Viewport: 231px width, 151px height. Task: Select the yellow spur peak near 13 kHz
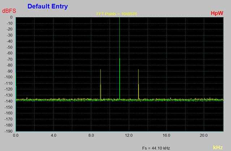(x=138, y=84)
